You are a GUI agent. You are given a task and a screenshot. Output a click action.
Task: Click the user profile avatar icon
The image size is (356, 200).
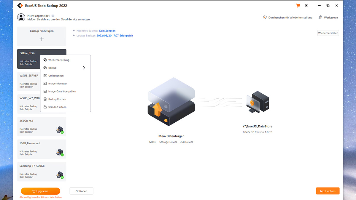coord(21,17)
